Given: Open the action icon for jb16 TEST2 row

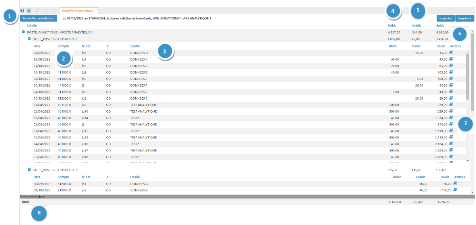Looking at the screenshot, I should (x=451, y=144).
